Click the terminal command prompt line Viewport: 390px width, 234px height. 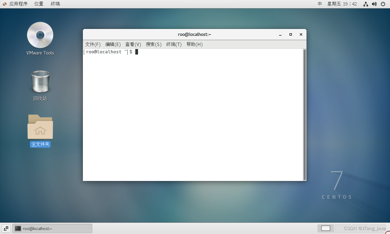click(111, 52)
